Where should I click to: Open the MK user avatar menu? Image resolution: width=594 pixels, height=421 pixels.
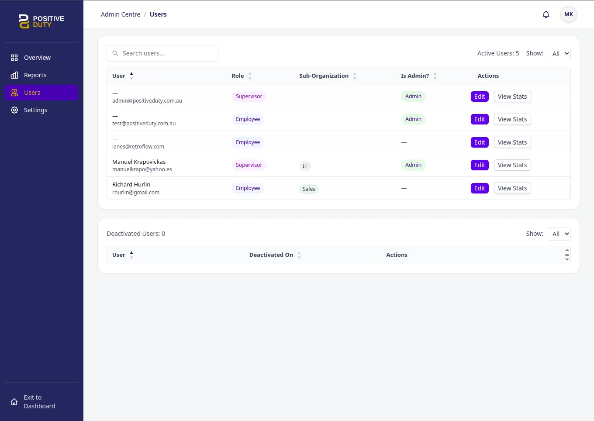point(568,14)
